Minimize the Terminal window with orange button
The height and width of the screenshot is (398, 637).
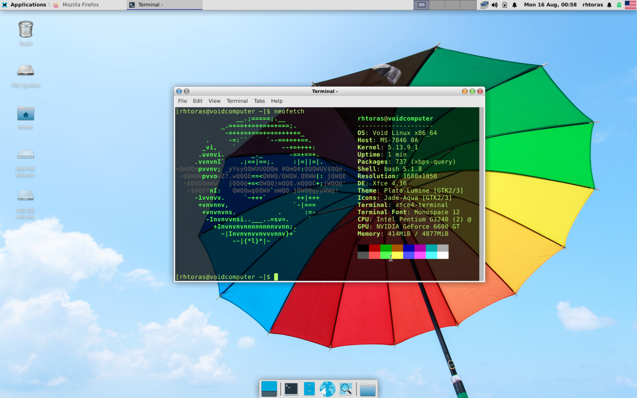[x=465, y=91]
